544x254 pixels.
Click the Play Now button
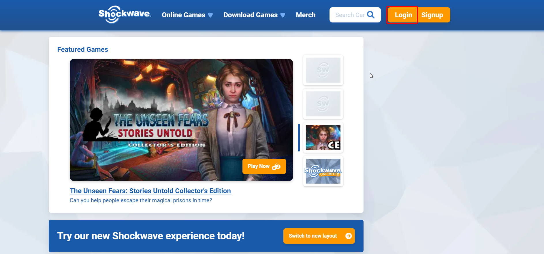click(264, 166)
